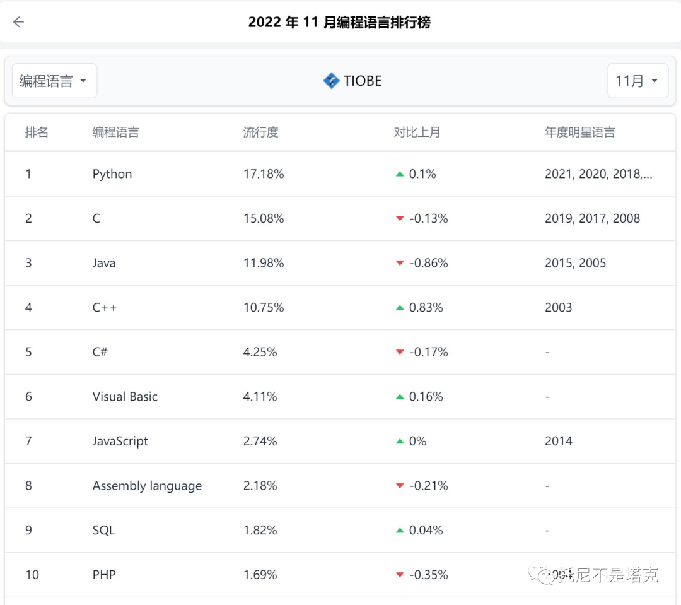Click green up arrow in Python row
The width and height of the screenshot is (681, 605).
[400, 174]
